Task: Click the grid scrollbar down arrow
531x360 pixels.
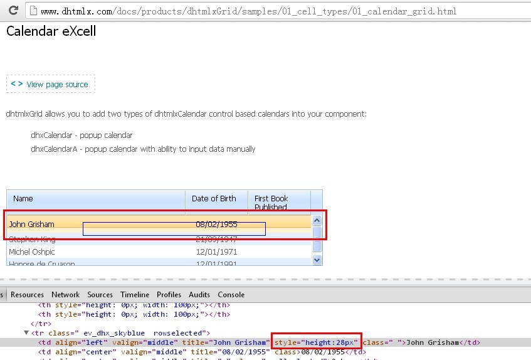Action: pos(317,260)
